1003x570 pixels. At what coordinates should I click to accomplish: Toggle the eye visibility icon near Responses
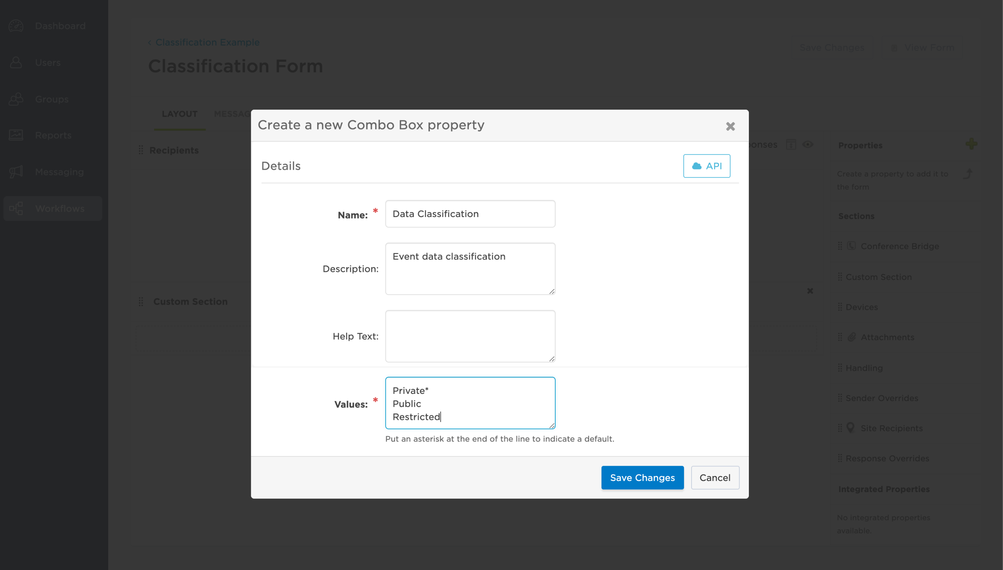tap(808, 144)
